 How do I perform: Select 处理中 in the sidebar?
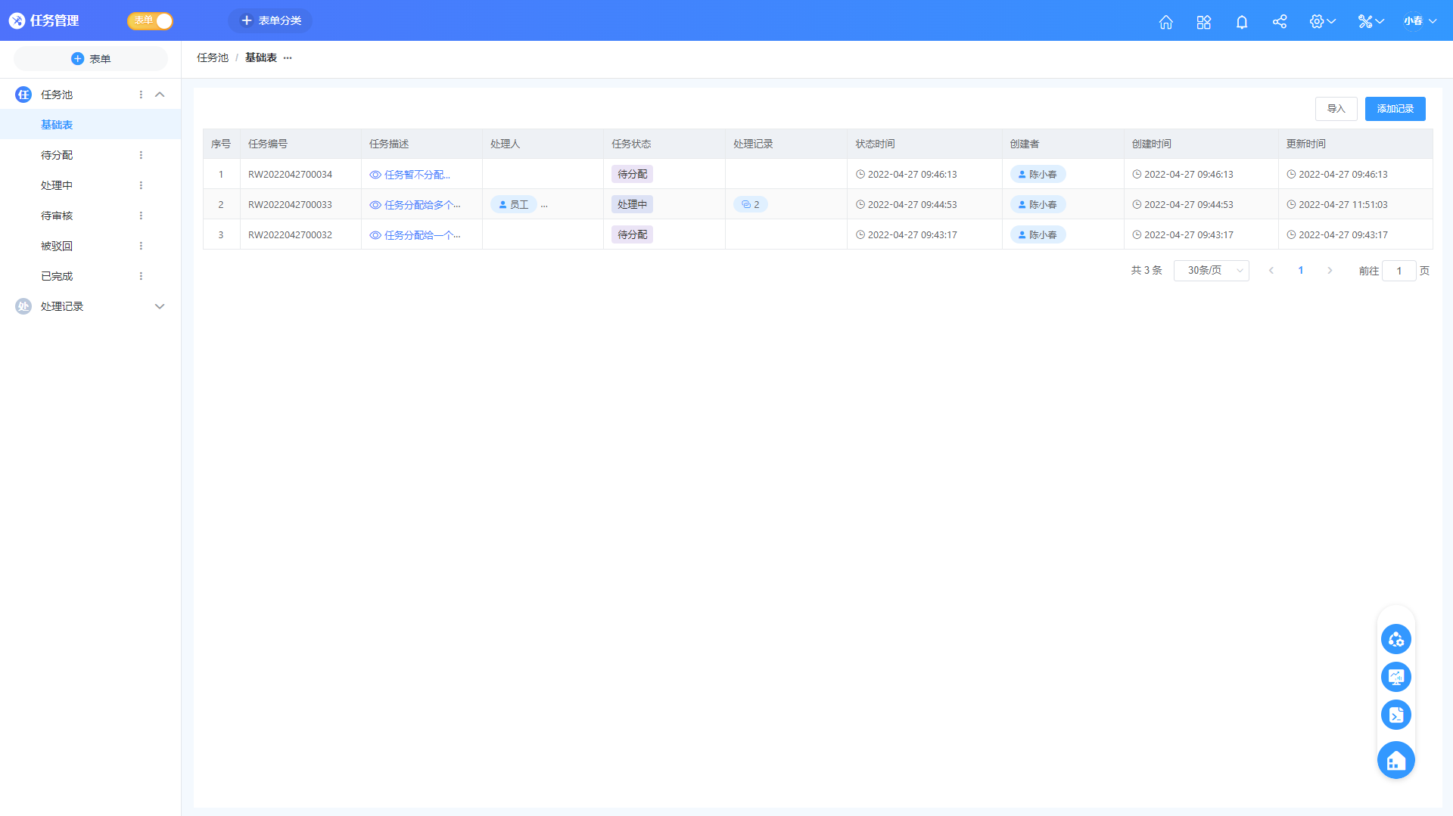point(57,185)
